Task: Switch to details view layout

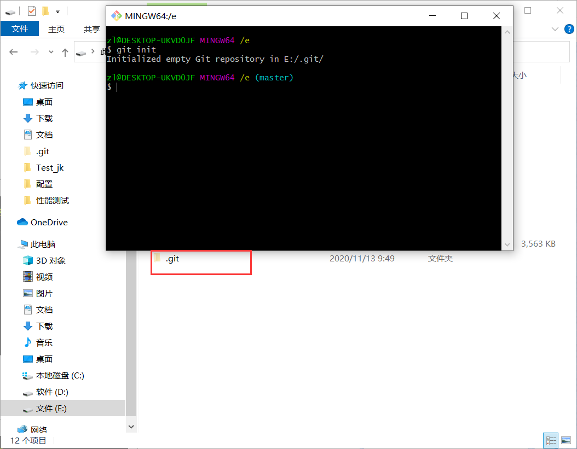Action: [x=551, y=441]
